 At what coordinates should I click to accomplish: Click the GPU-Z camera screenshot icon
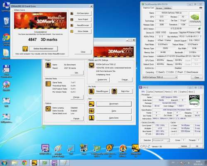201,8
